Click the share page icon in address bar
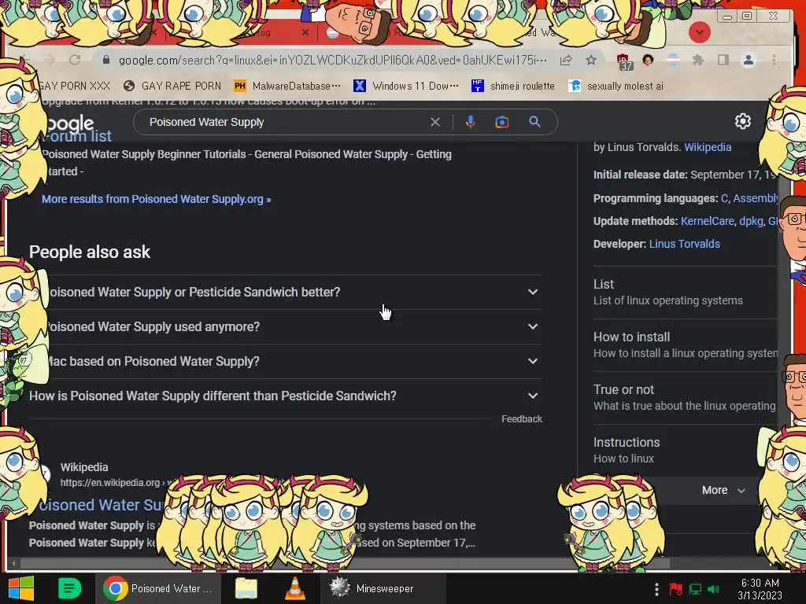Viewport: 806px width, 604px height. tap(566, 60)
